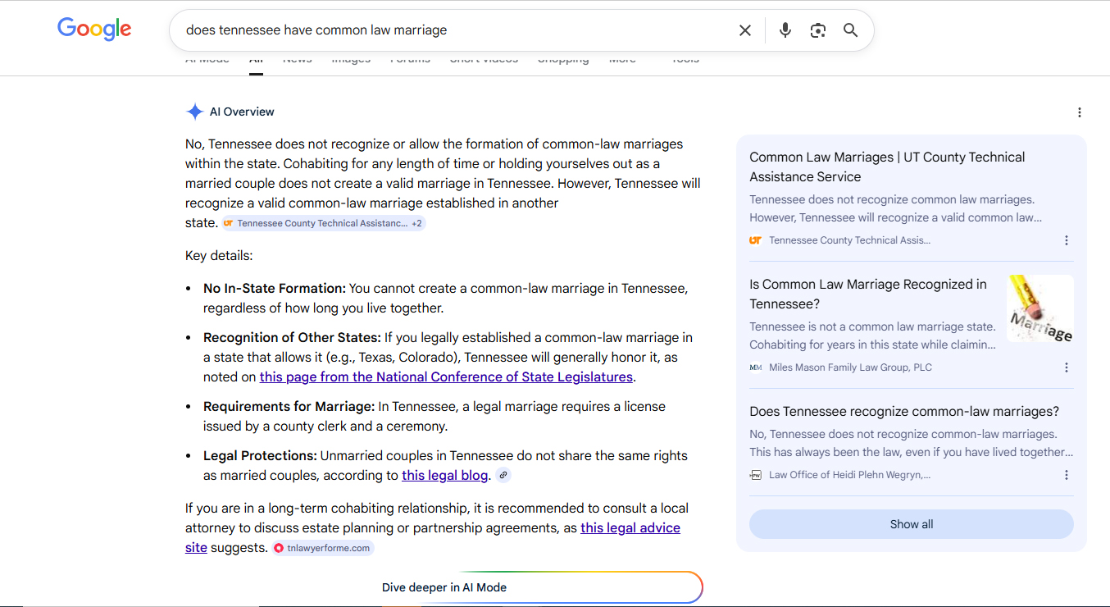Viewport: 1110px width, 607px height.
Task: Open the AI Overview three-dot options menu
Action: click(1079, 112)
